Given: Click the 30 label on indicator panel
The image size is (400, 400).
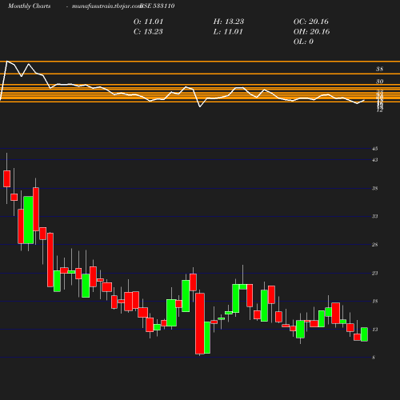Looking at the screenshot, I should click(x=379, y=82).
